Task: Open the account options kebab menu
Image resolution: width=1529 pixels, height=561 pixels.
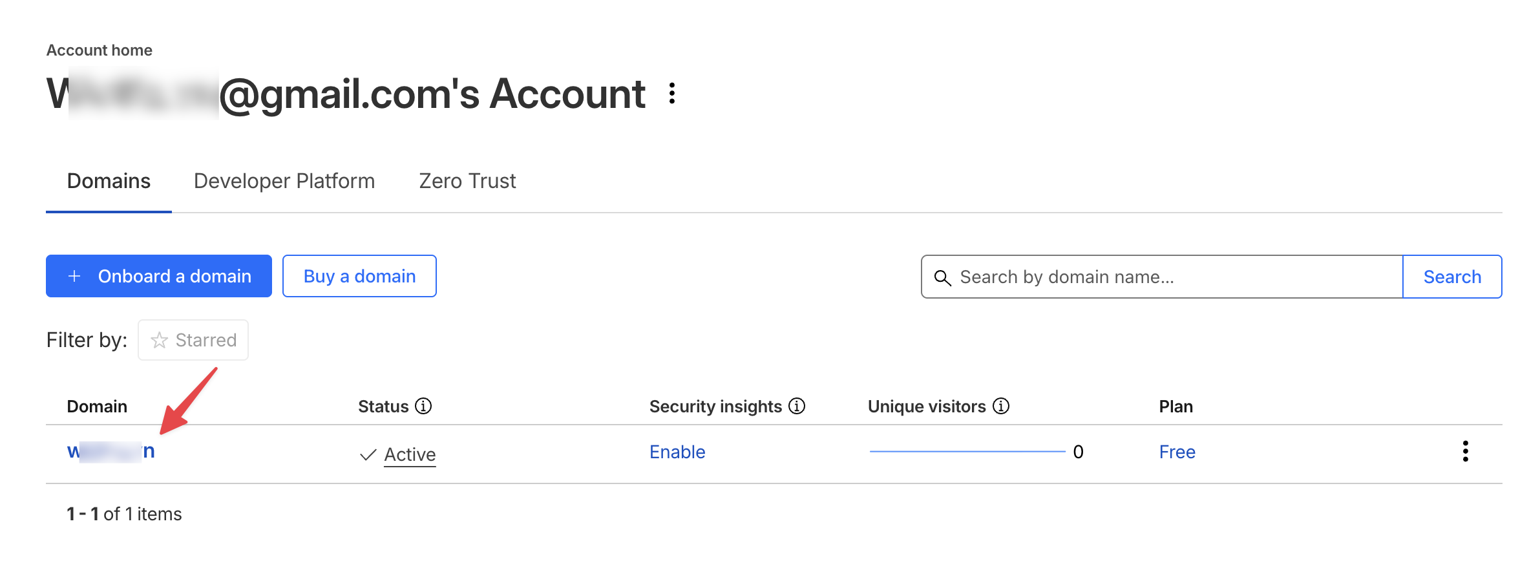Action: (672, 94)
